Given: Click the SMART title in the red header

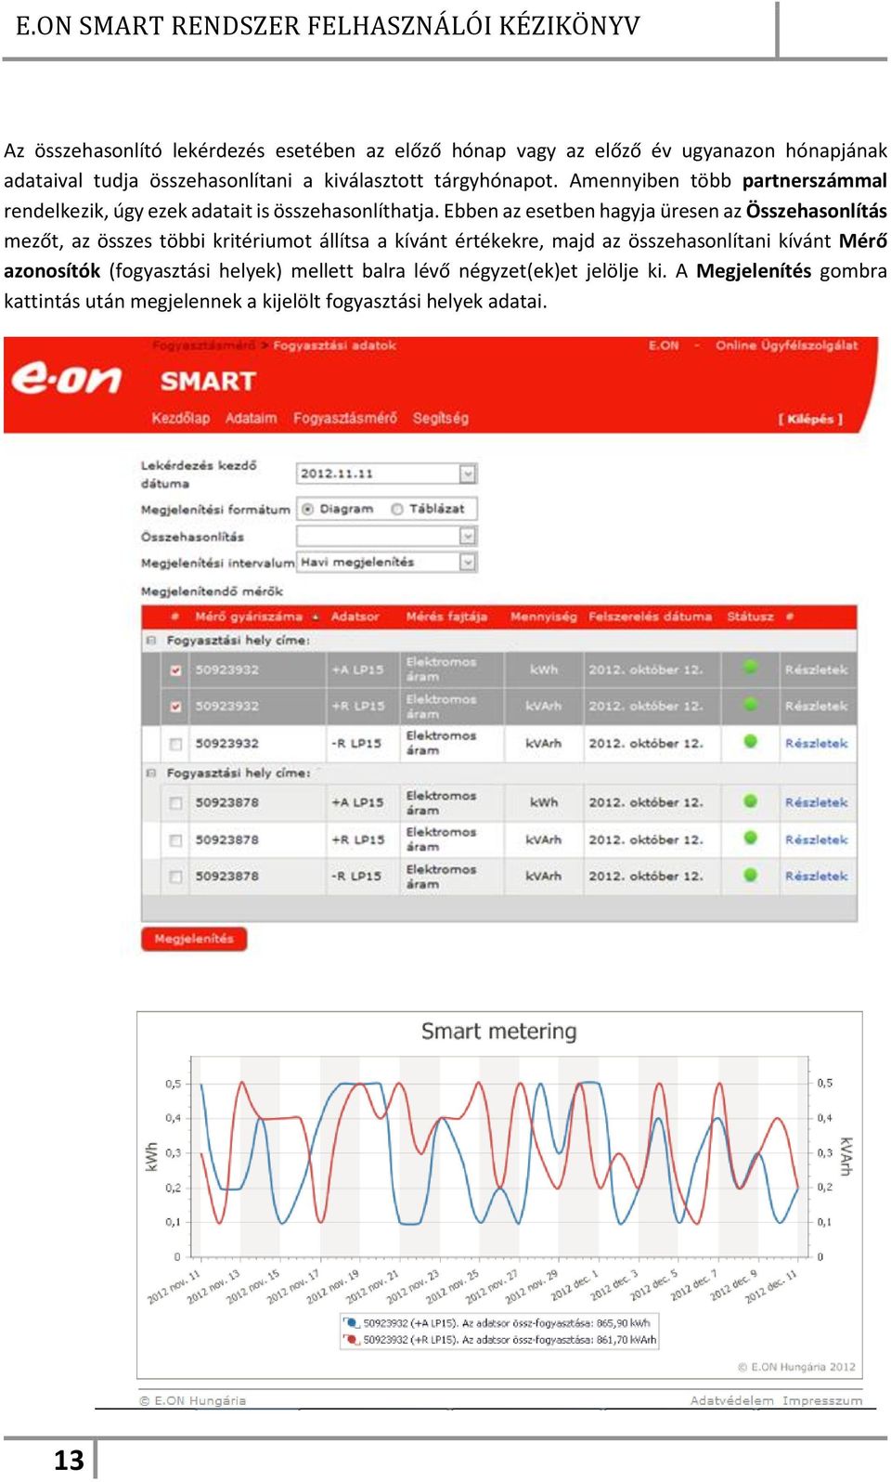Looking at the screenshot, I should (208, 382).
